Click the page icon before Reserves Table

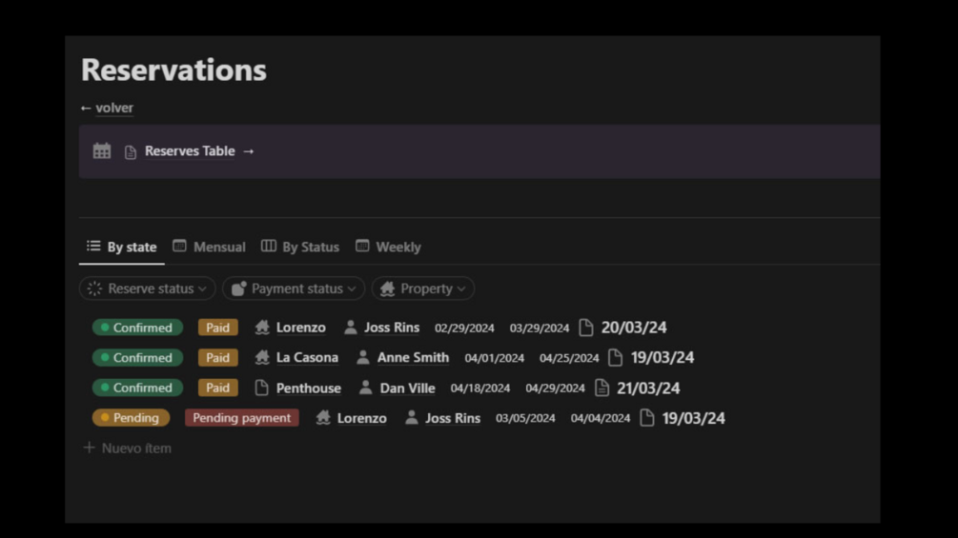(x=131, y=152)
